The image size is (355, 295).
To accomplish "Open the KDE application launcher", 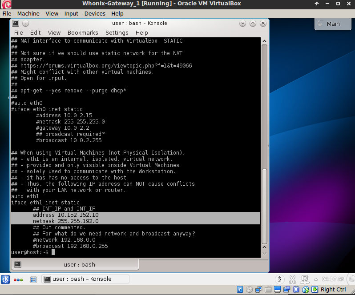I will click(x=5, y=279).
